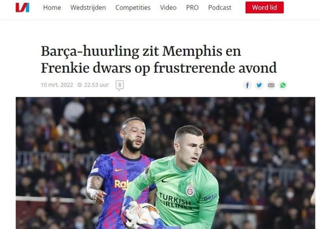Click the VI site logo

click(22, 7)
